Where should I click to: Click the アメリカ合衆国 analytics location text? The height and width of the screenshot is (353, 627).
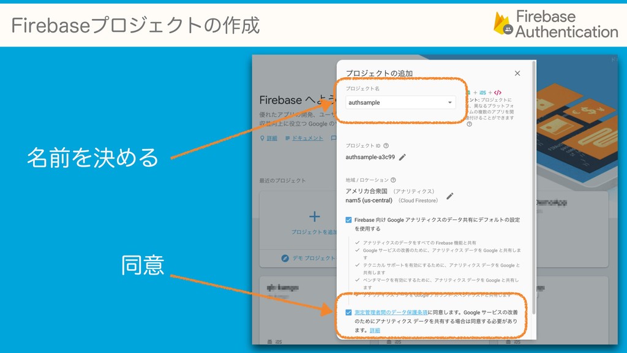point(366,191)
